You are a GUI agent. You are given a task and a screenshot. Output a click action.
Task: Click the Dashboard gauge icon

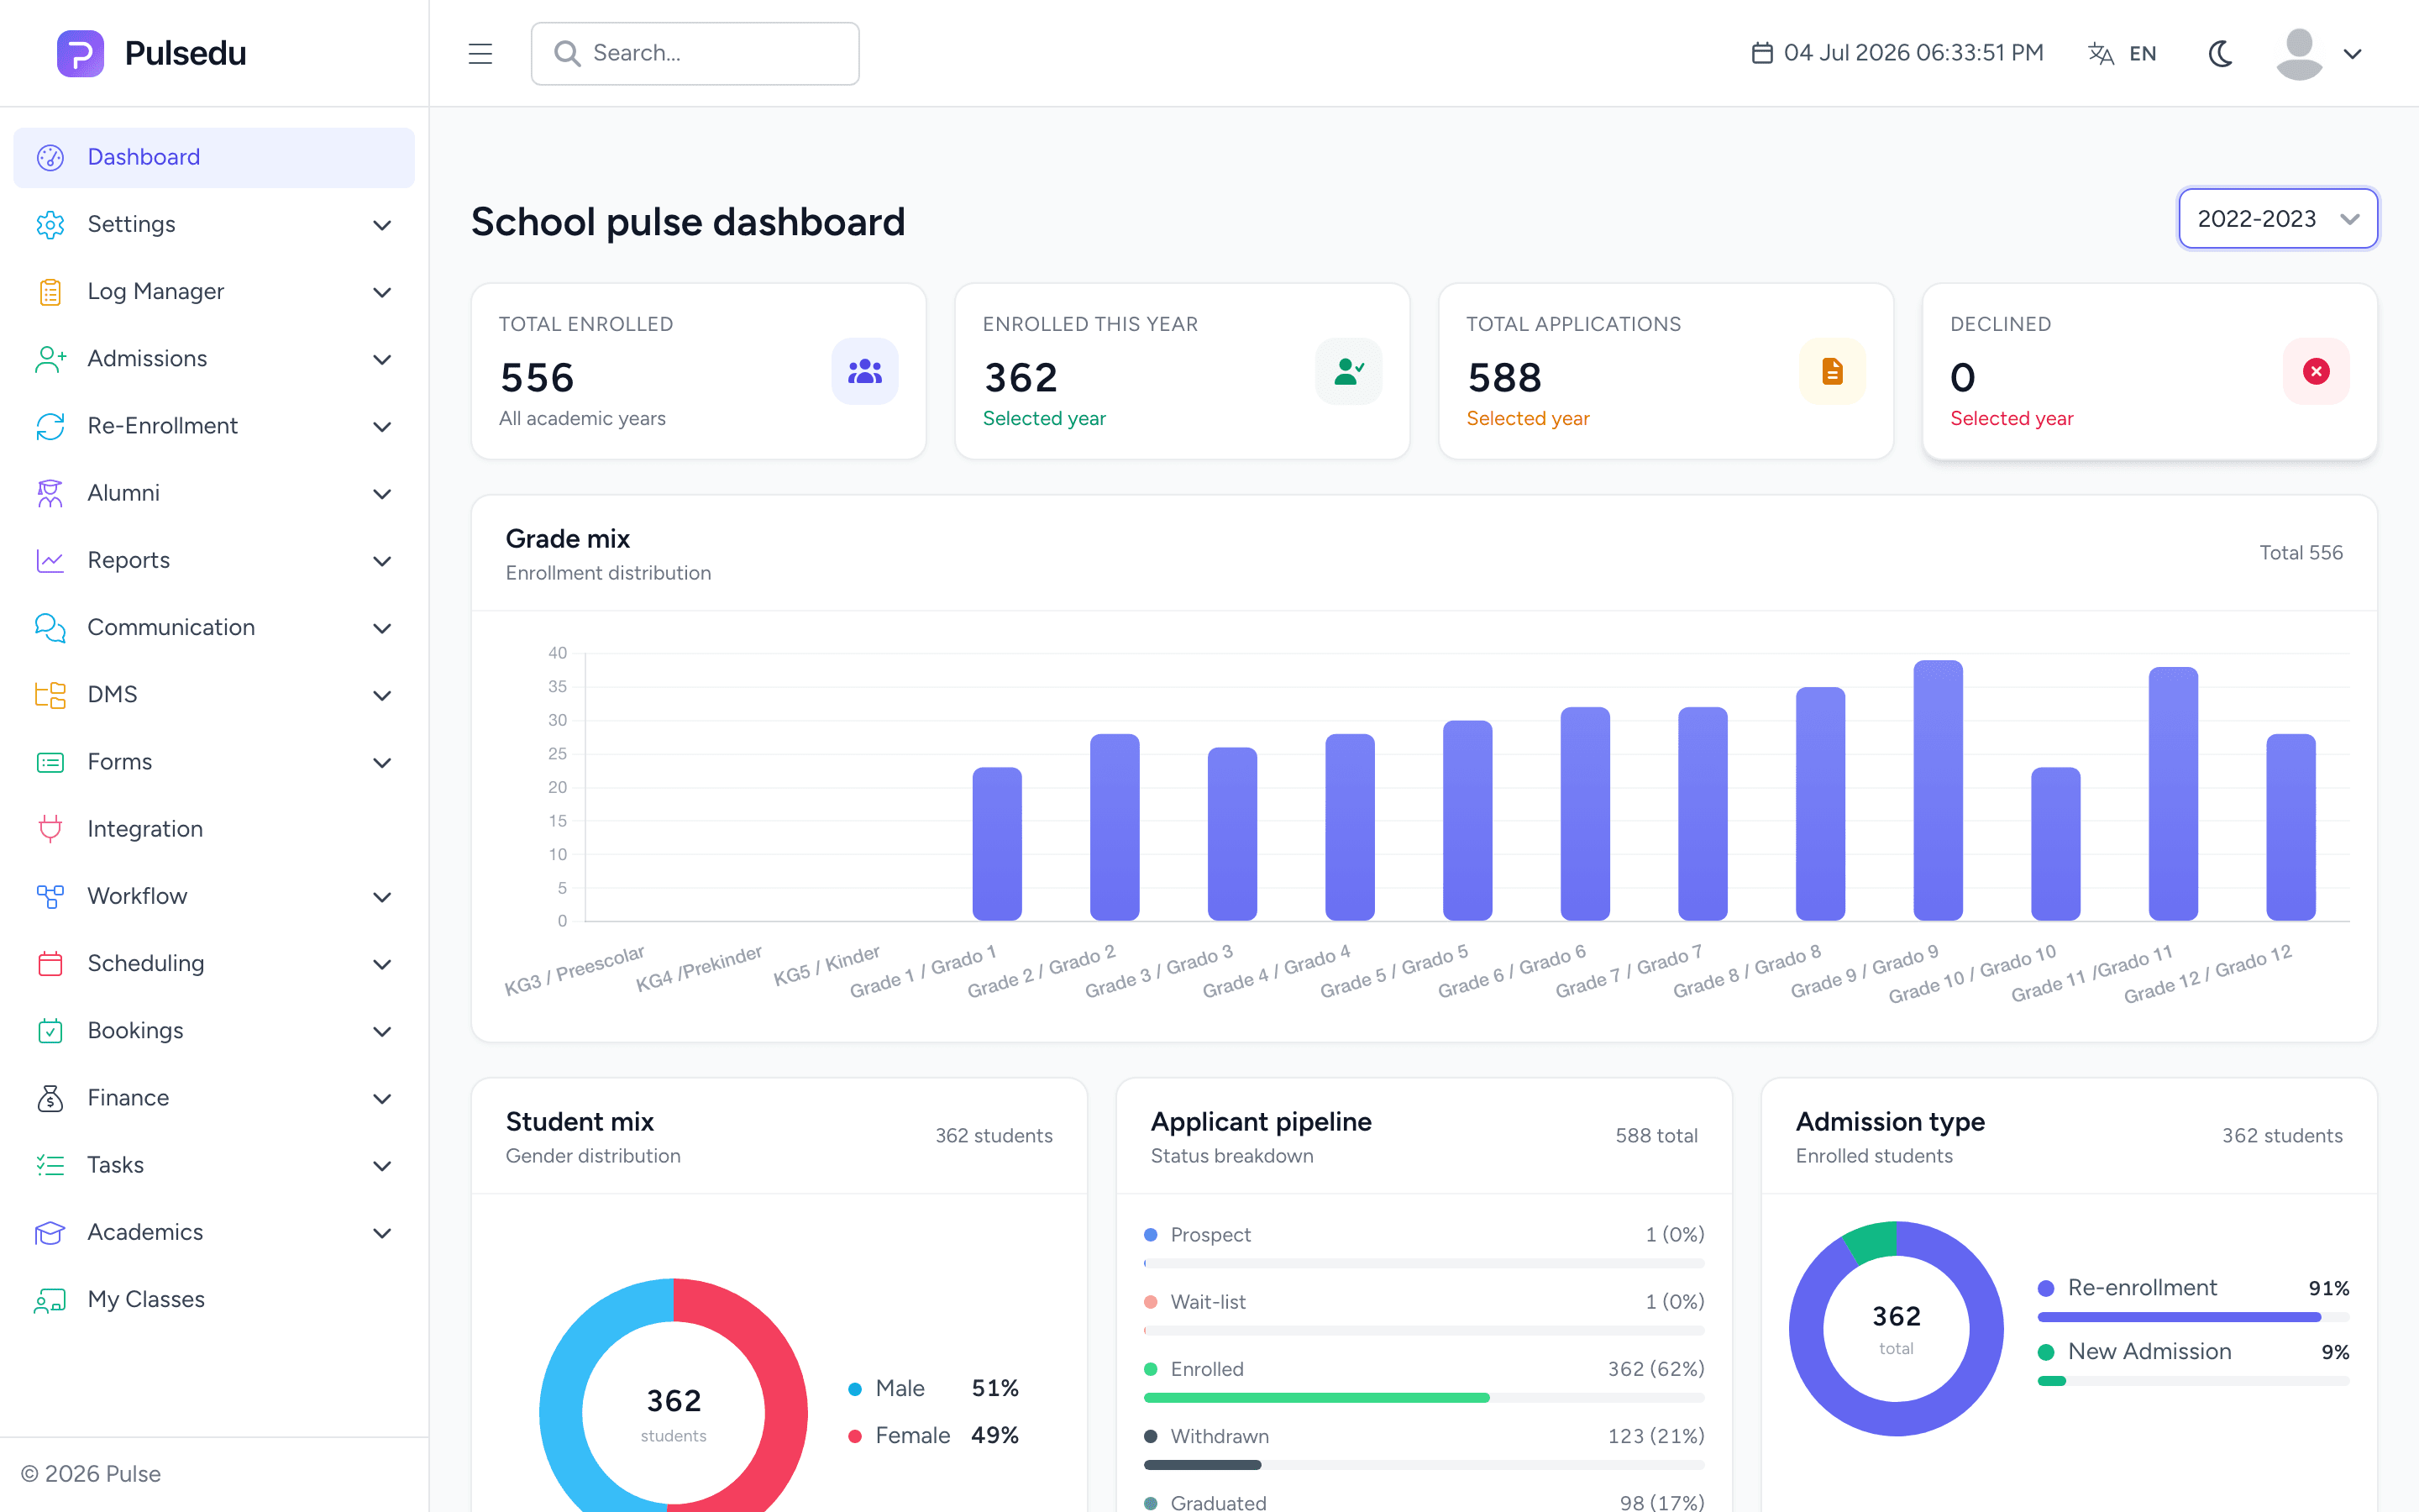click(50, 157)
